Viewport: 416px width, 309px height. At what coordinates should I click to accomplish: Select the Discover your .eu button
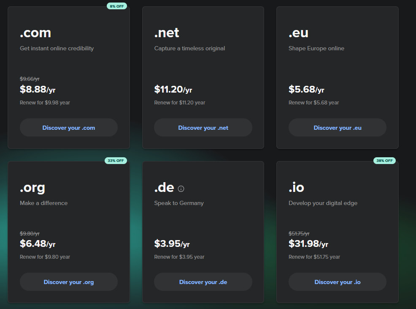(x=338, y=128)
